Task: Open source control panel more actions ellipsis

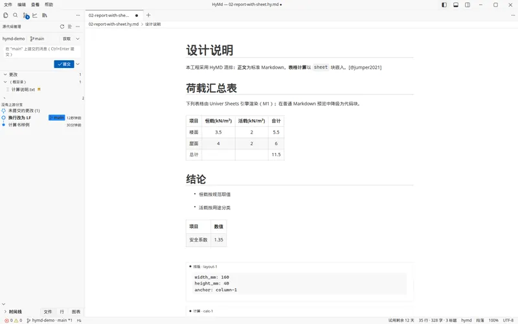Action: point(78,27)
